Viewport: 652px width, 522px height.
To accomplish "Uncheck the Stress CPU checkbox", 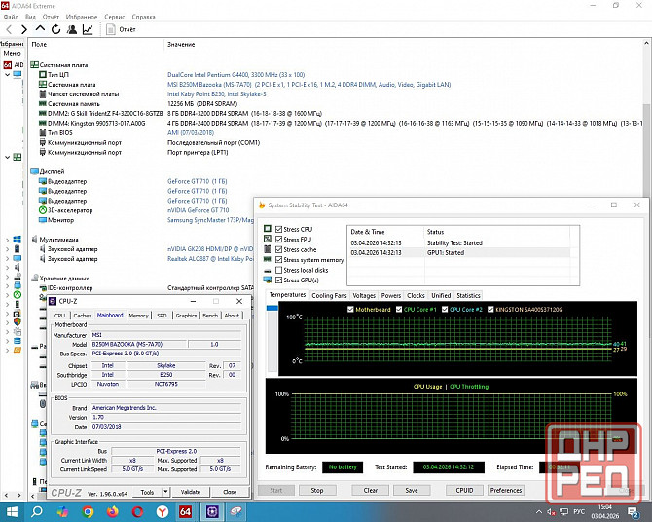I will point(280,229).
